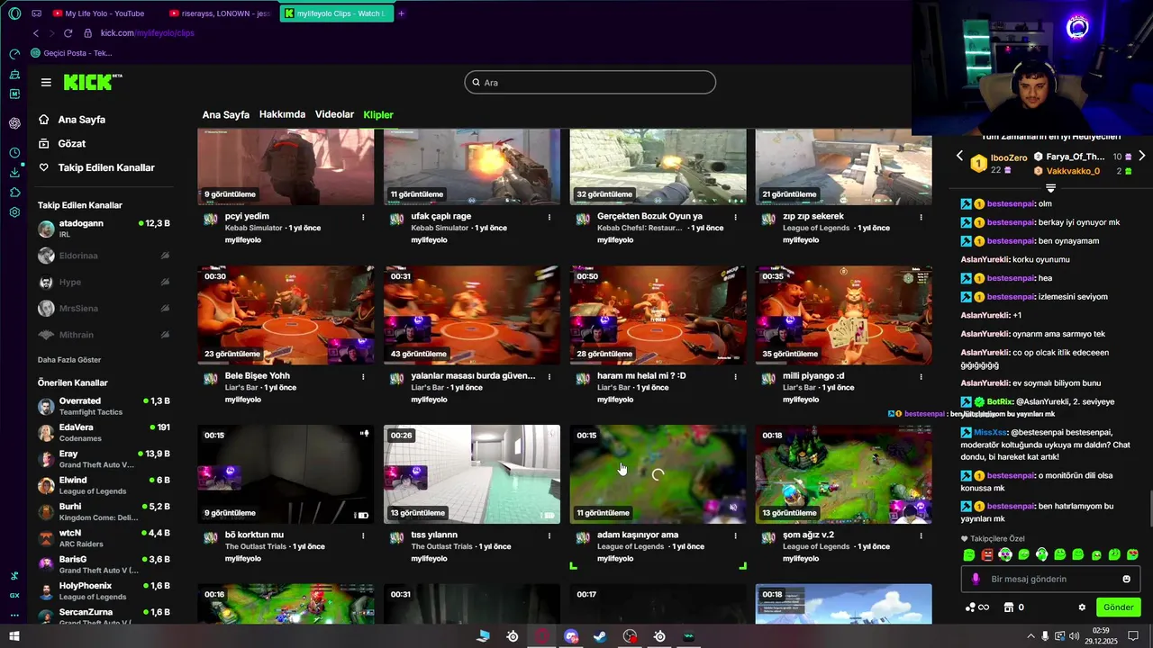Open chat shop icon

point(1009,607)
